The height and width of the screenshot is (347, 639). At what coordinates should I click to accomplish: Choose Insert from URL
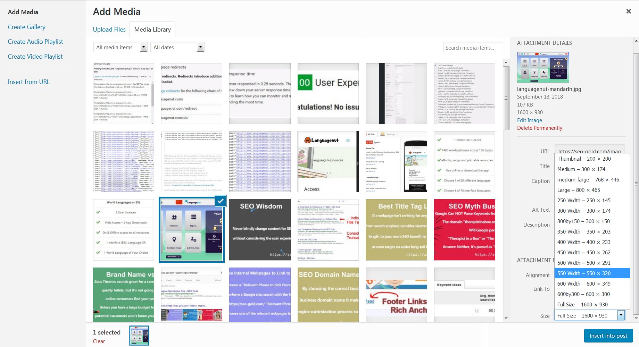28,82
